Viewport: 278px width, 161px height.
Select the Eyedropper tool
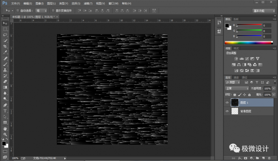(5, 52)
